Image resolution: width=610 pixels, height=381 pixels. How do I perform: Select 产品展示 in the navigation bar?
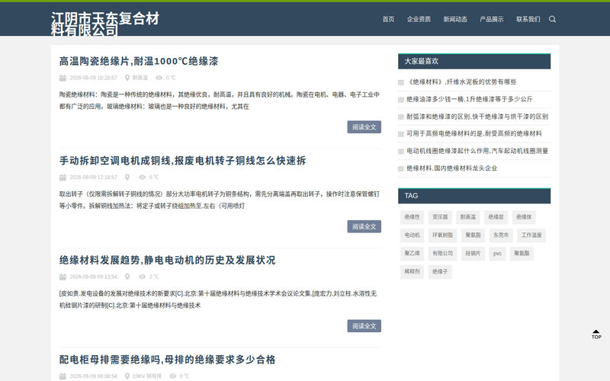tap(491, 19)
